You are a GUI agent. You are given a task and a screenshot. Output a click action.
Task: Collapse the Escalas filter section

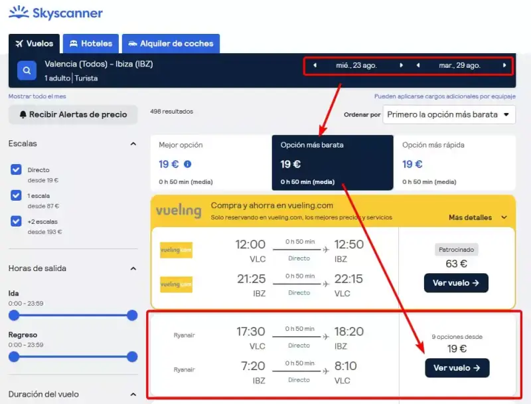coord(133,144)
